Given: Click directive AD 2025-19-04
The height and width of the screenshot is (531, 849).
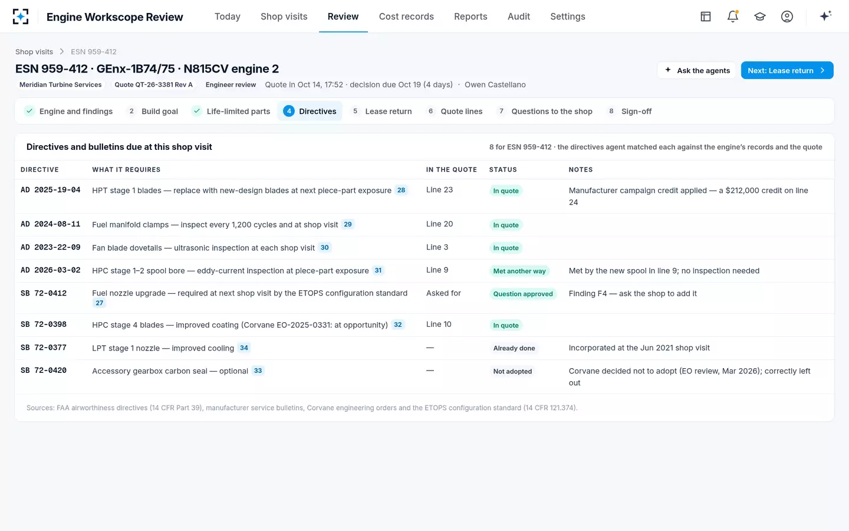Looking at the screenshot, I should click(51, 190).
